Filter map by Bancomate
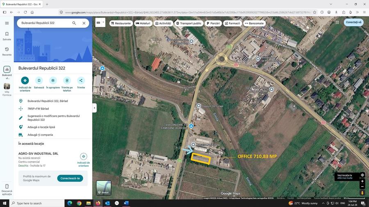Image resolution: width=369 pixels, height=207 pixels. (254, 23)
